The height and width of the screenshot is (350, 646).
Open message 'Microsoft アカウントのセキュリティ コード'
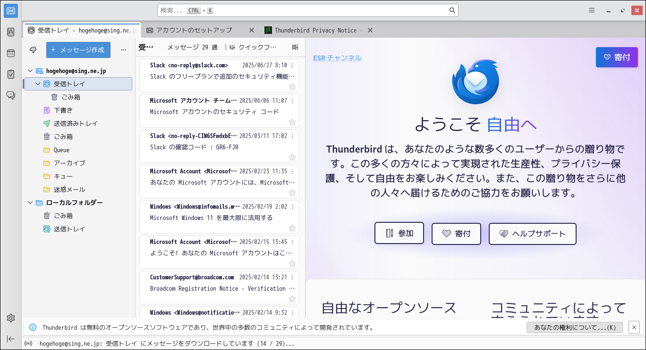[x=219, y=111]
